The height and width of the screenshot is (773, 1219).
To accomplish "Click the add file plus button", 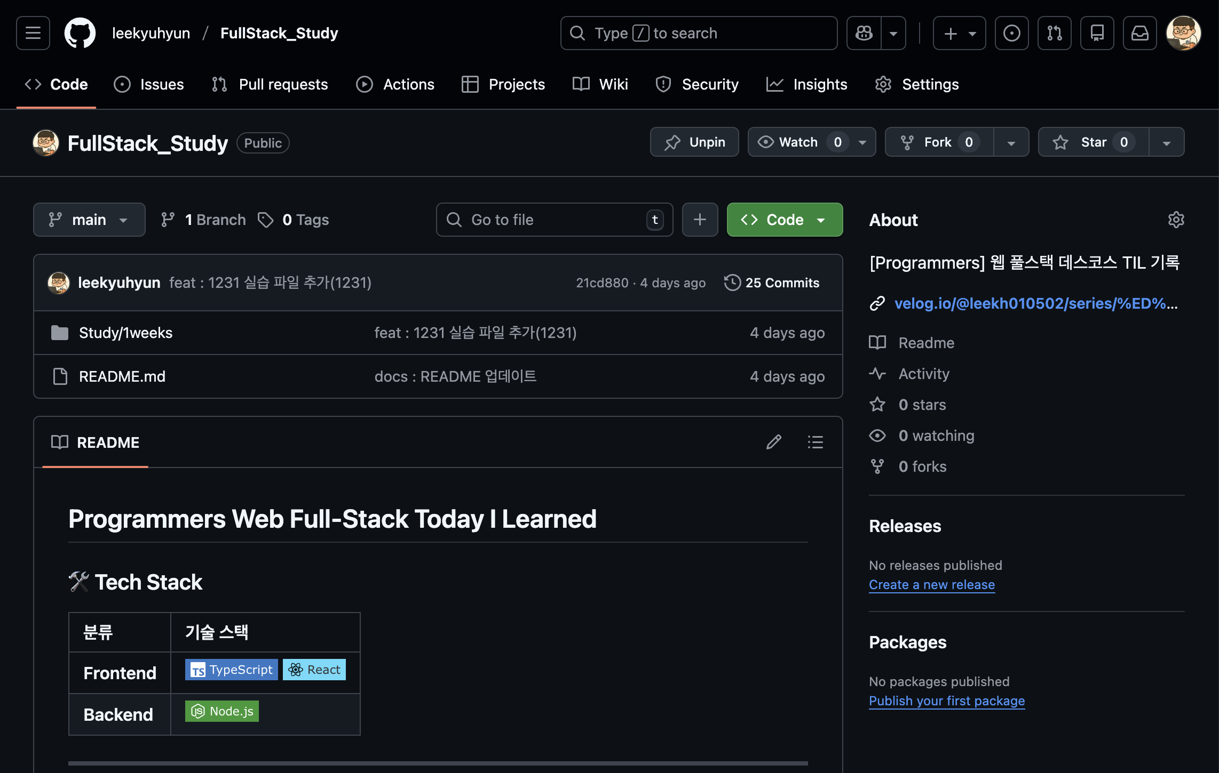I will point(700,220).
